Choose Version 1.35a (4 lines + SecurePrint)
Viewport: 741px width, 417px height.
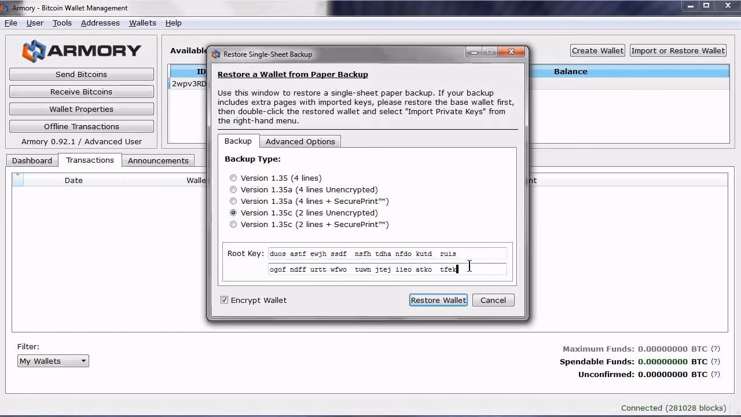233,202
